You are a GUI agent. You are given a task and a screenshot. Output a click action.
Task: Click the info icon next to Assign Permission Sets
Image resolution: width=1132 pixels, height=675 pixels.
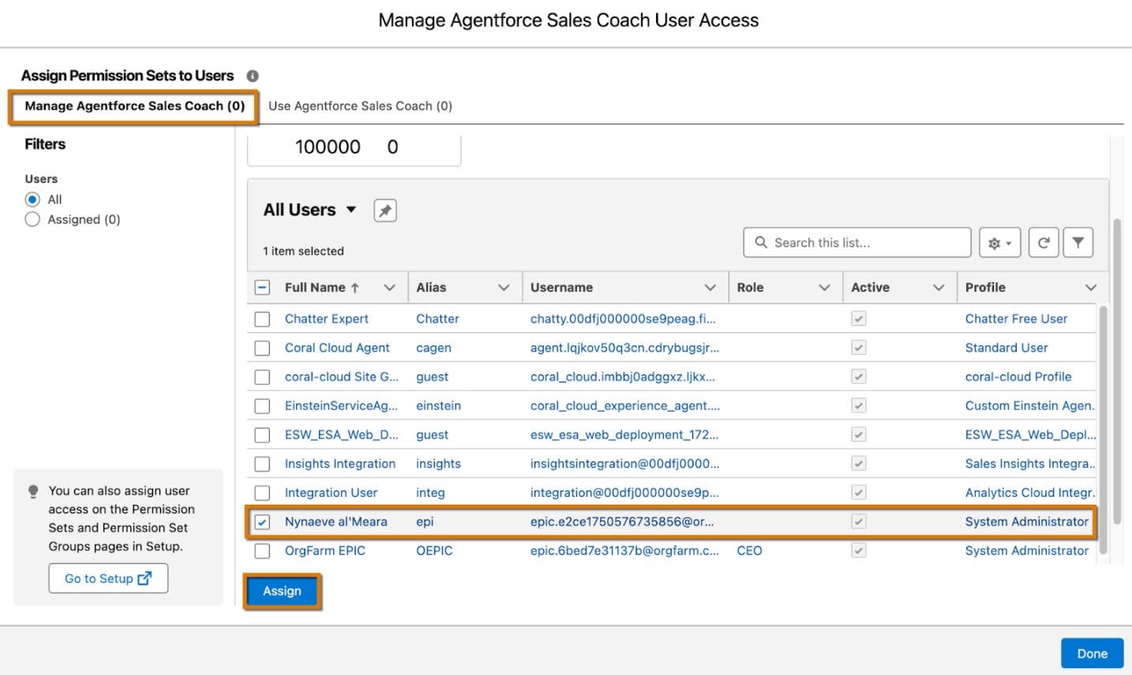pos(253,76)
